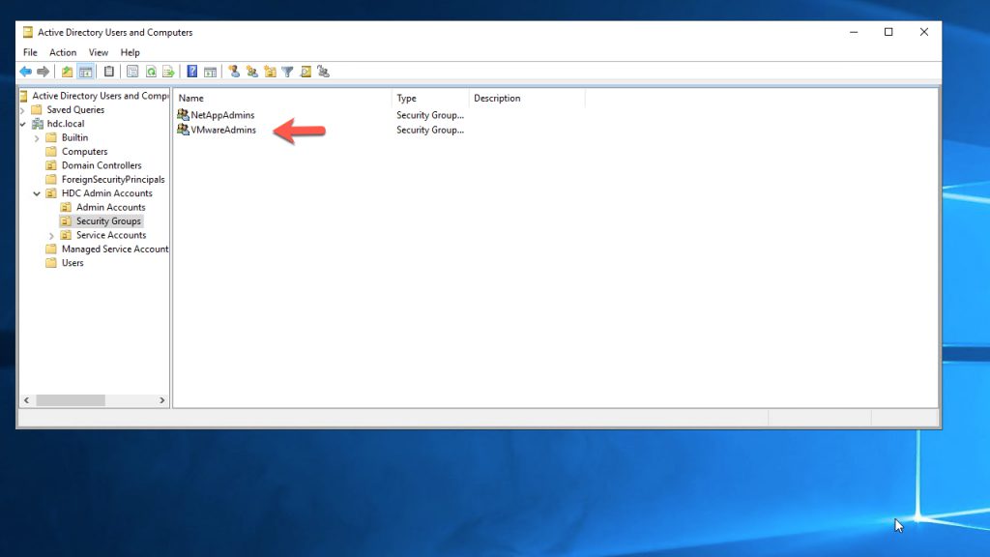The image size is (990, 557).
Task: Select the Security Groups OU
Action: coord(108,221)
